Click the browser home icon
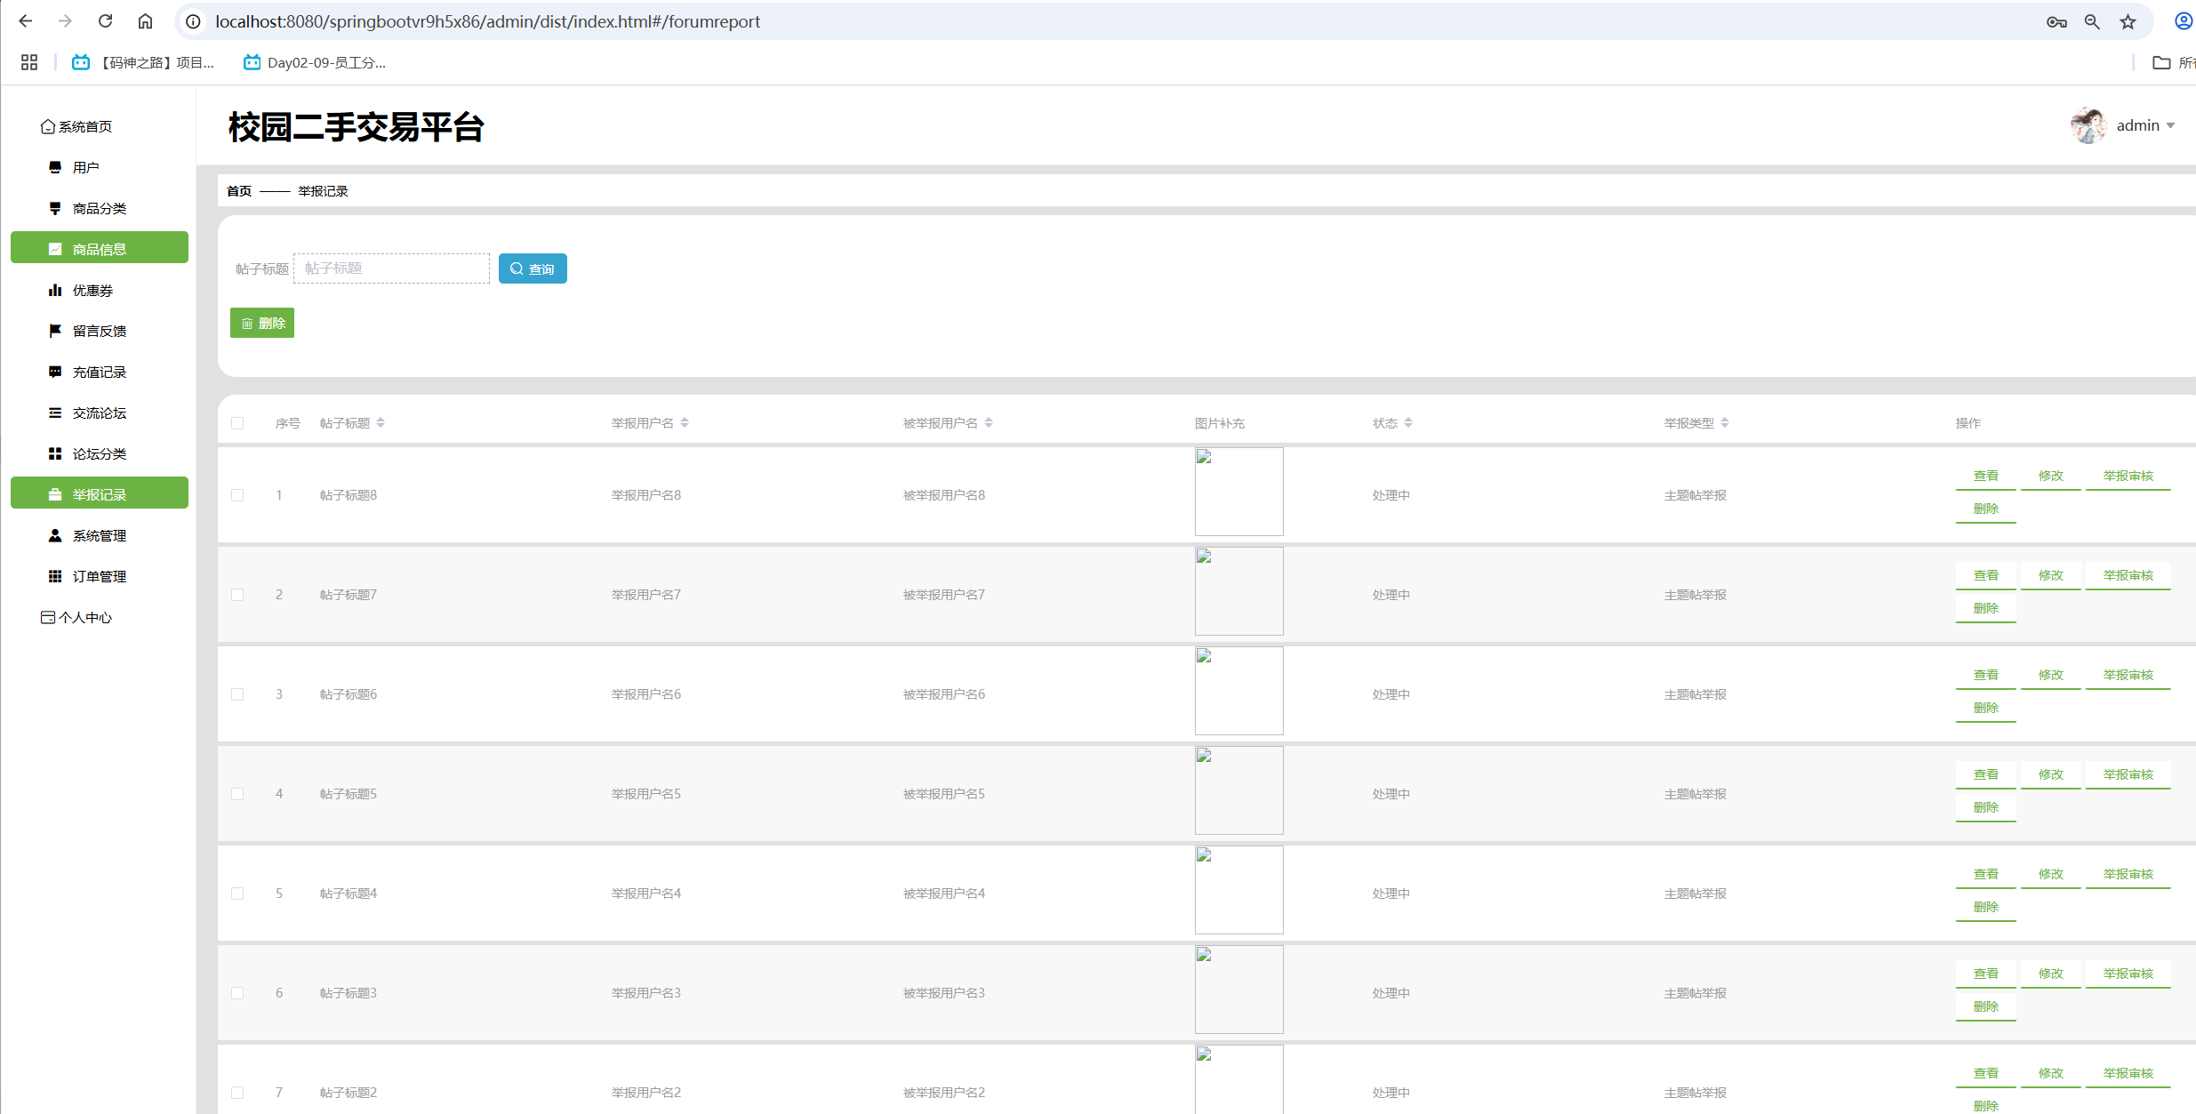2196x1114 pixels. (x=145, y=21)
